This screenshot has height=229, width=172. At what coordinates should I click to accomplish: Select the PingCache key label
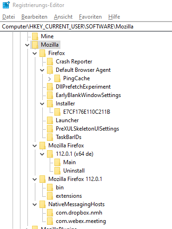pyautogui.click(x=77, y=78)
